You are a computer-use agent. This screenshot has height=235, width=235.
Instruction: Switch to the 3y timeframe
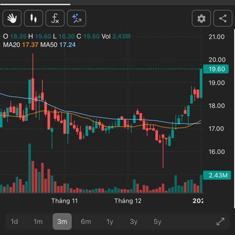[x=134, y=222]
